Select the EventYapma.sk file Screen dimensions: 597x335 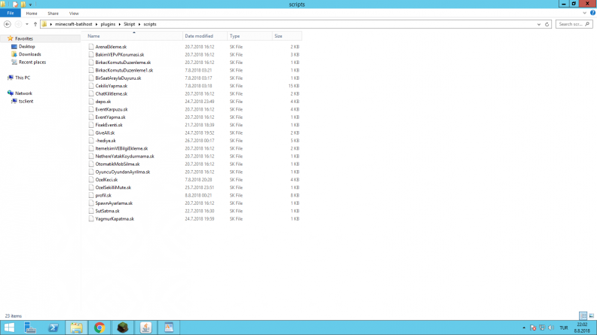[x=110, y=117]
